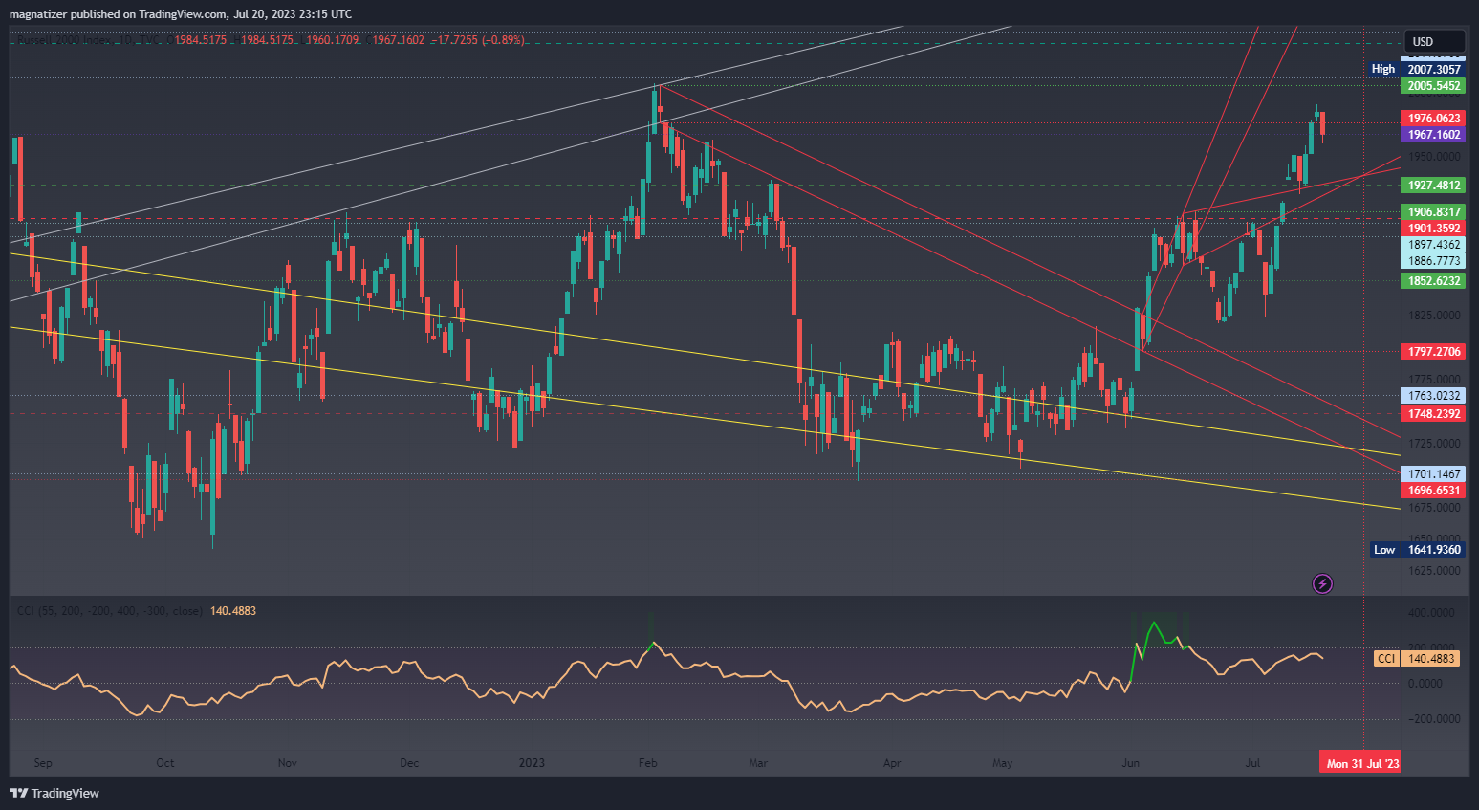1479x810 pixels.
Task: Click the Mon 31 Jul '23 date marker
Action: (x=1361, y=763)
